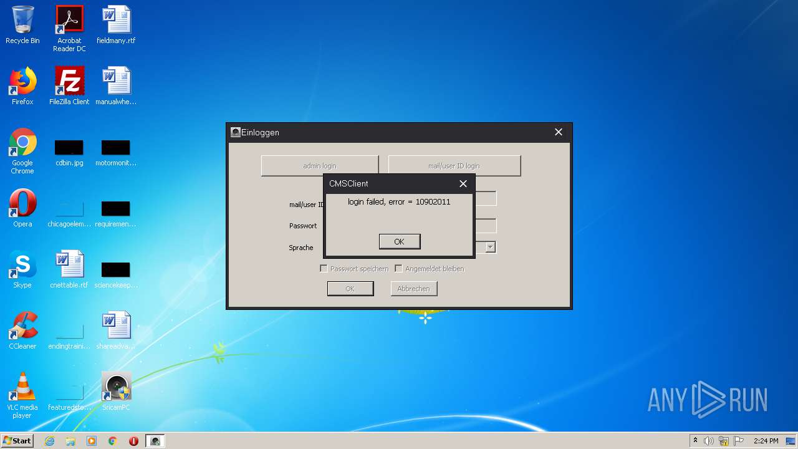Open FileZilla Client shortcut
This screenshot has width=798, height=449.
[x=69, y=86]
